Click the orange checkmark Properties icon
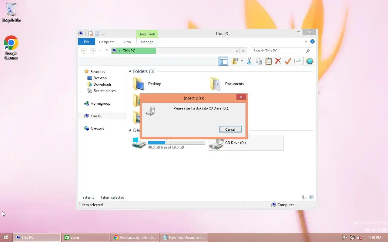This screenshot has width=388, height=242. tap(288, 61)
